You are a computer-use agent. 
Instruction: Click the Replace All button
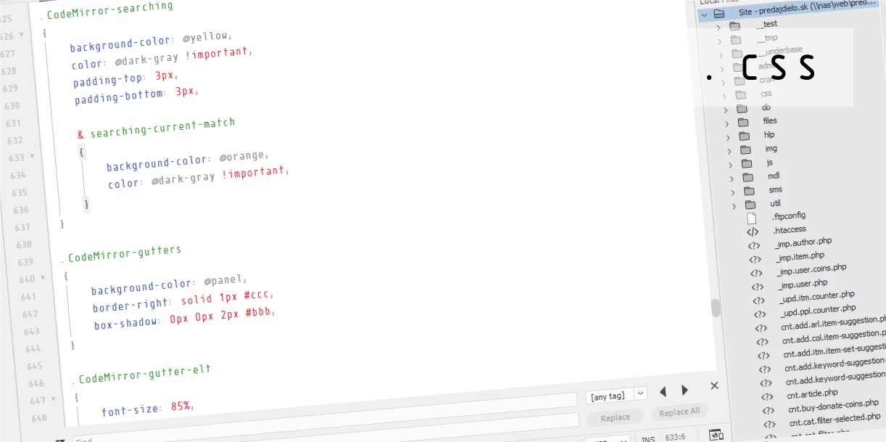679,412
